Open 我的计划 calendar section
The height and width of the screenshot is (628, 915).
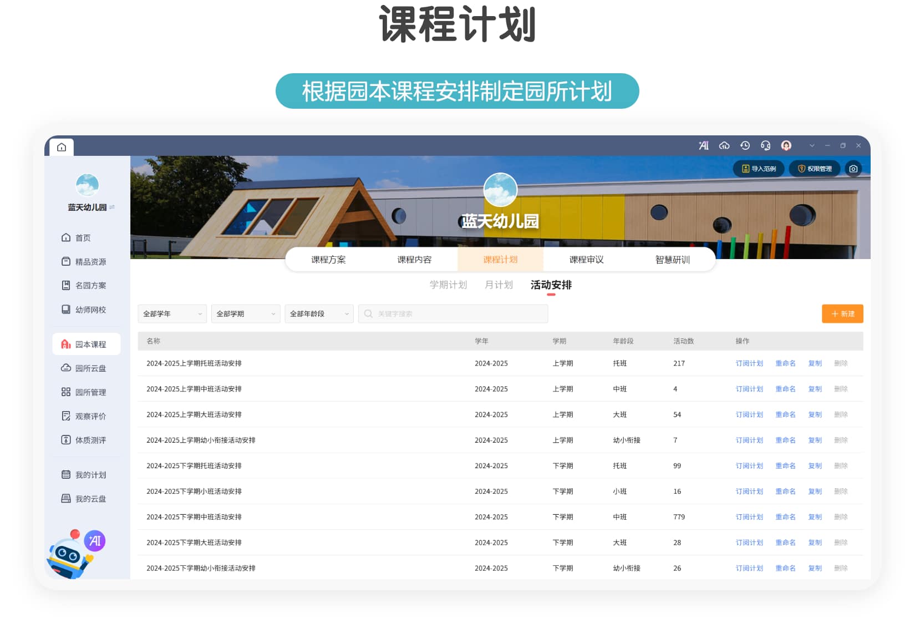click(89, 474)
